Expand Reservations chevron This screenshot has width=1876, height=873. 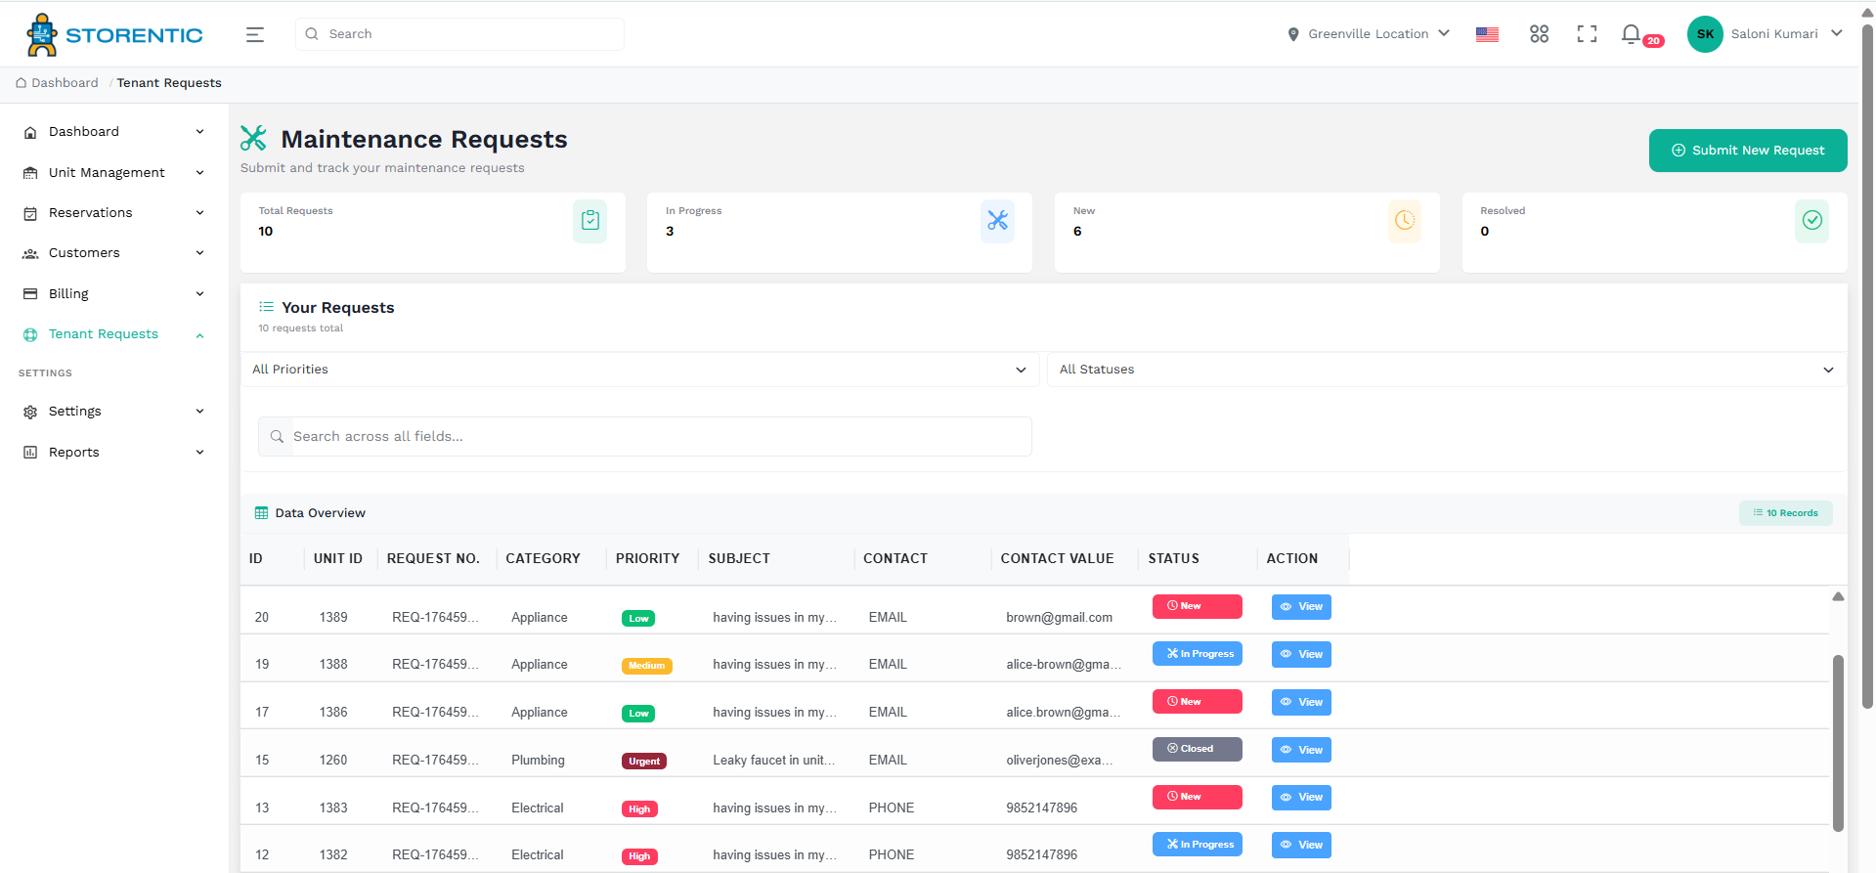pyautogui.click(x=199, y=213)
